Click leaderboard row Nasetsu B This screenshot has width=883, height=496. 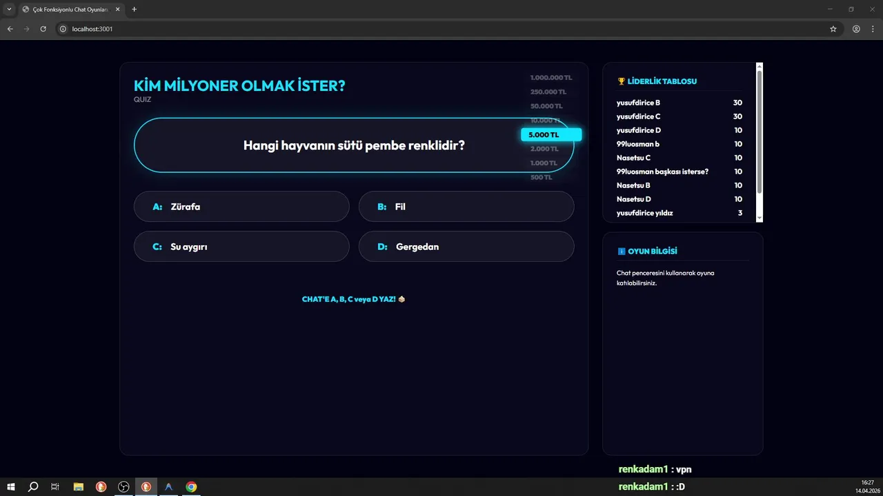pyautogui.click(x=679, y=185)
